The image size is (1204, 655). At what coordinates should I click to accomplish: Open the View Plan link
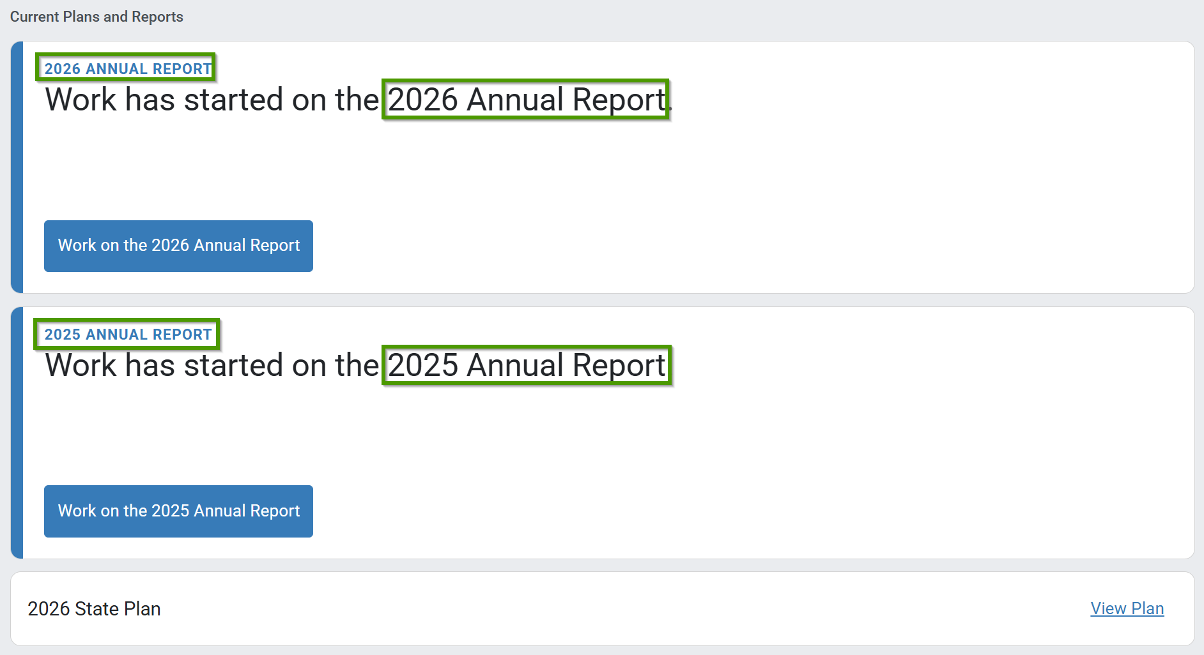coord(1127,608)
